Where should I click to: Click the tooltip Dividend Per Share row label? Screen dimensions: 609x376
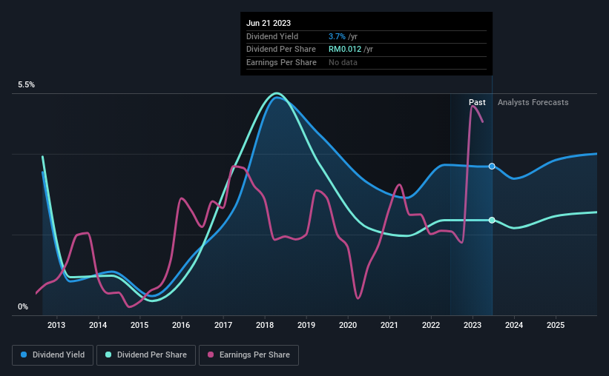coord(281,50)
